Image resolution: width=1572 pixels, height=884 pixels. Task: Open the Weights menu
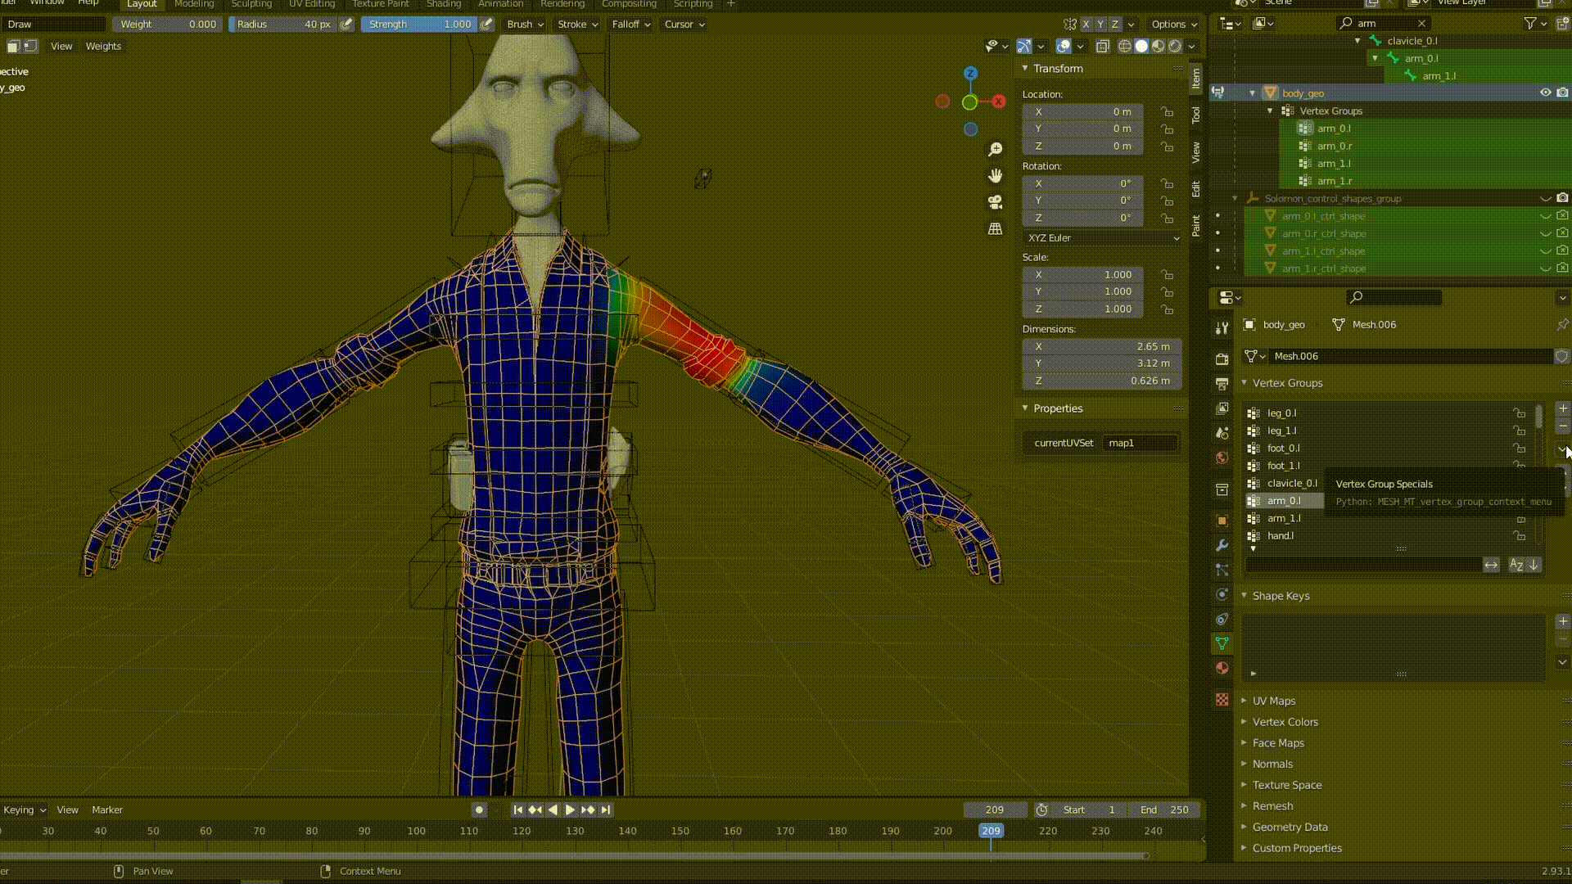point(103,46)
